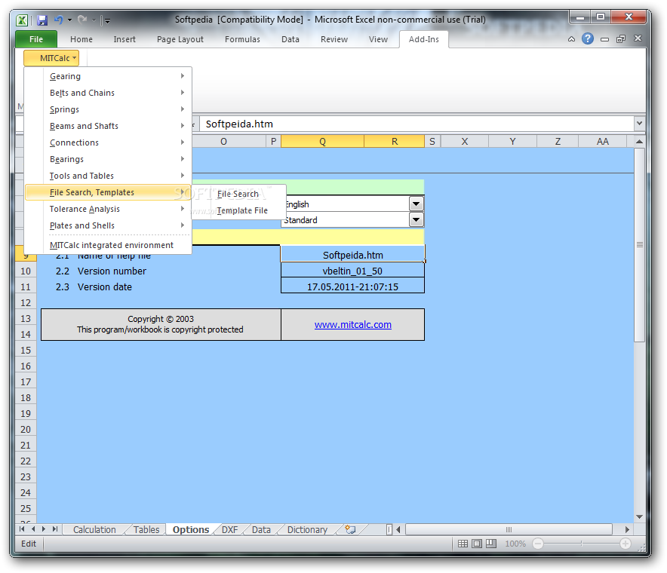
Task: Click the 100% zoom level
Action: tap(515, 544)
